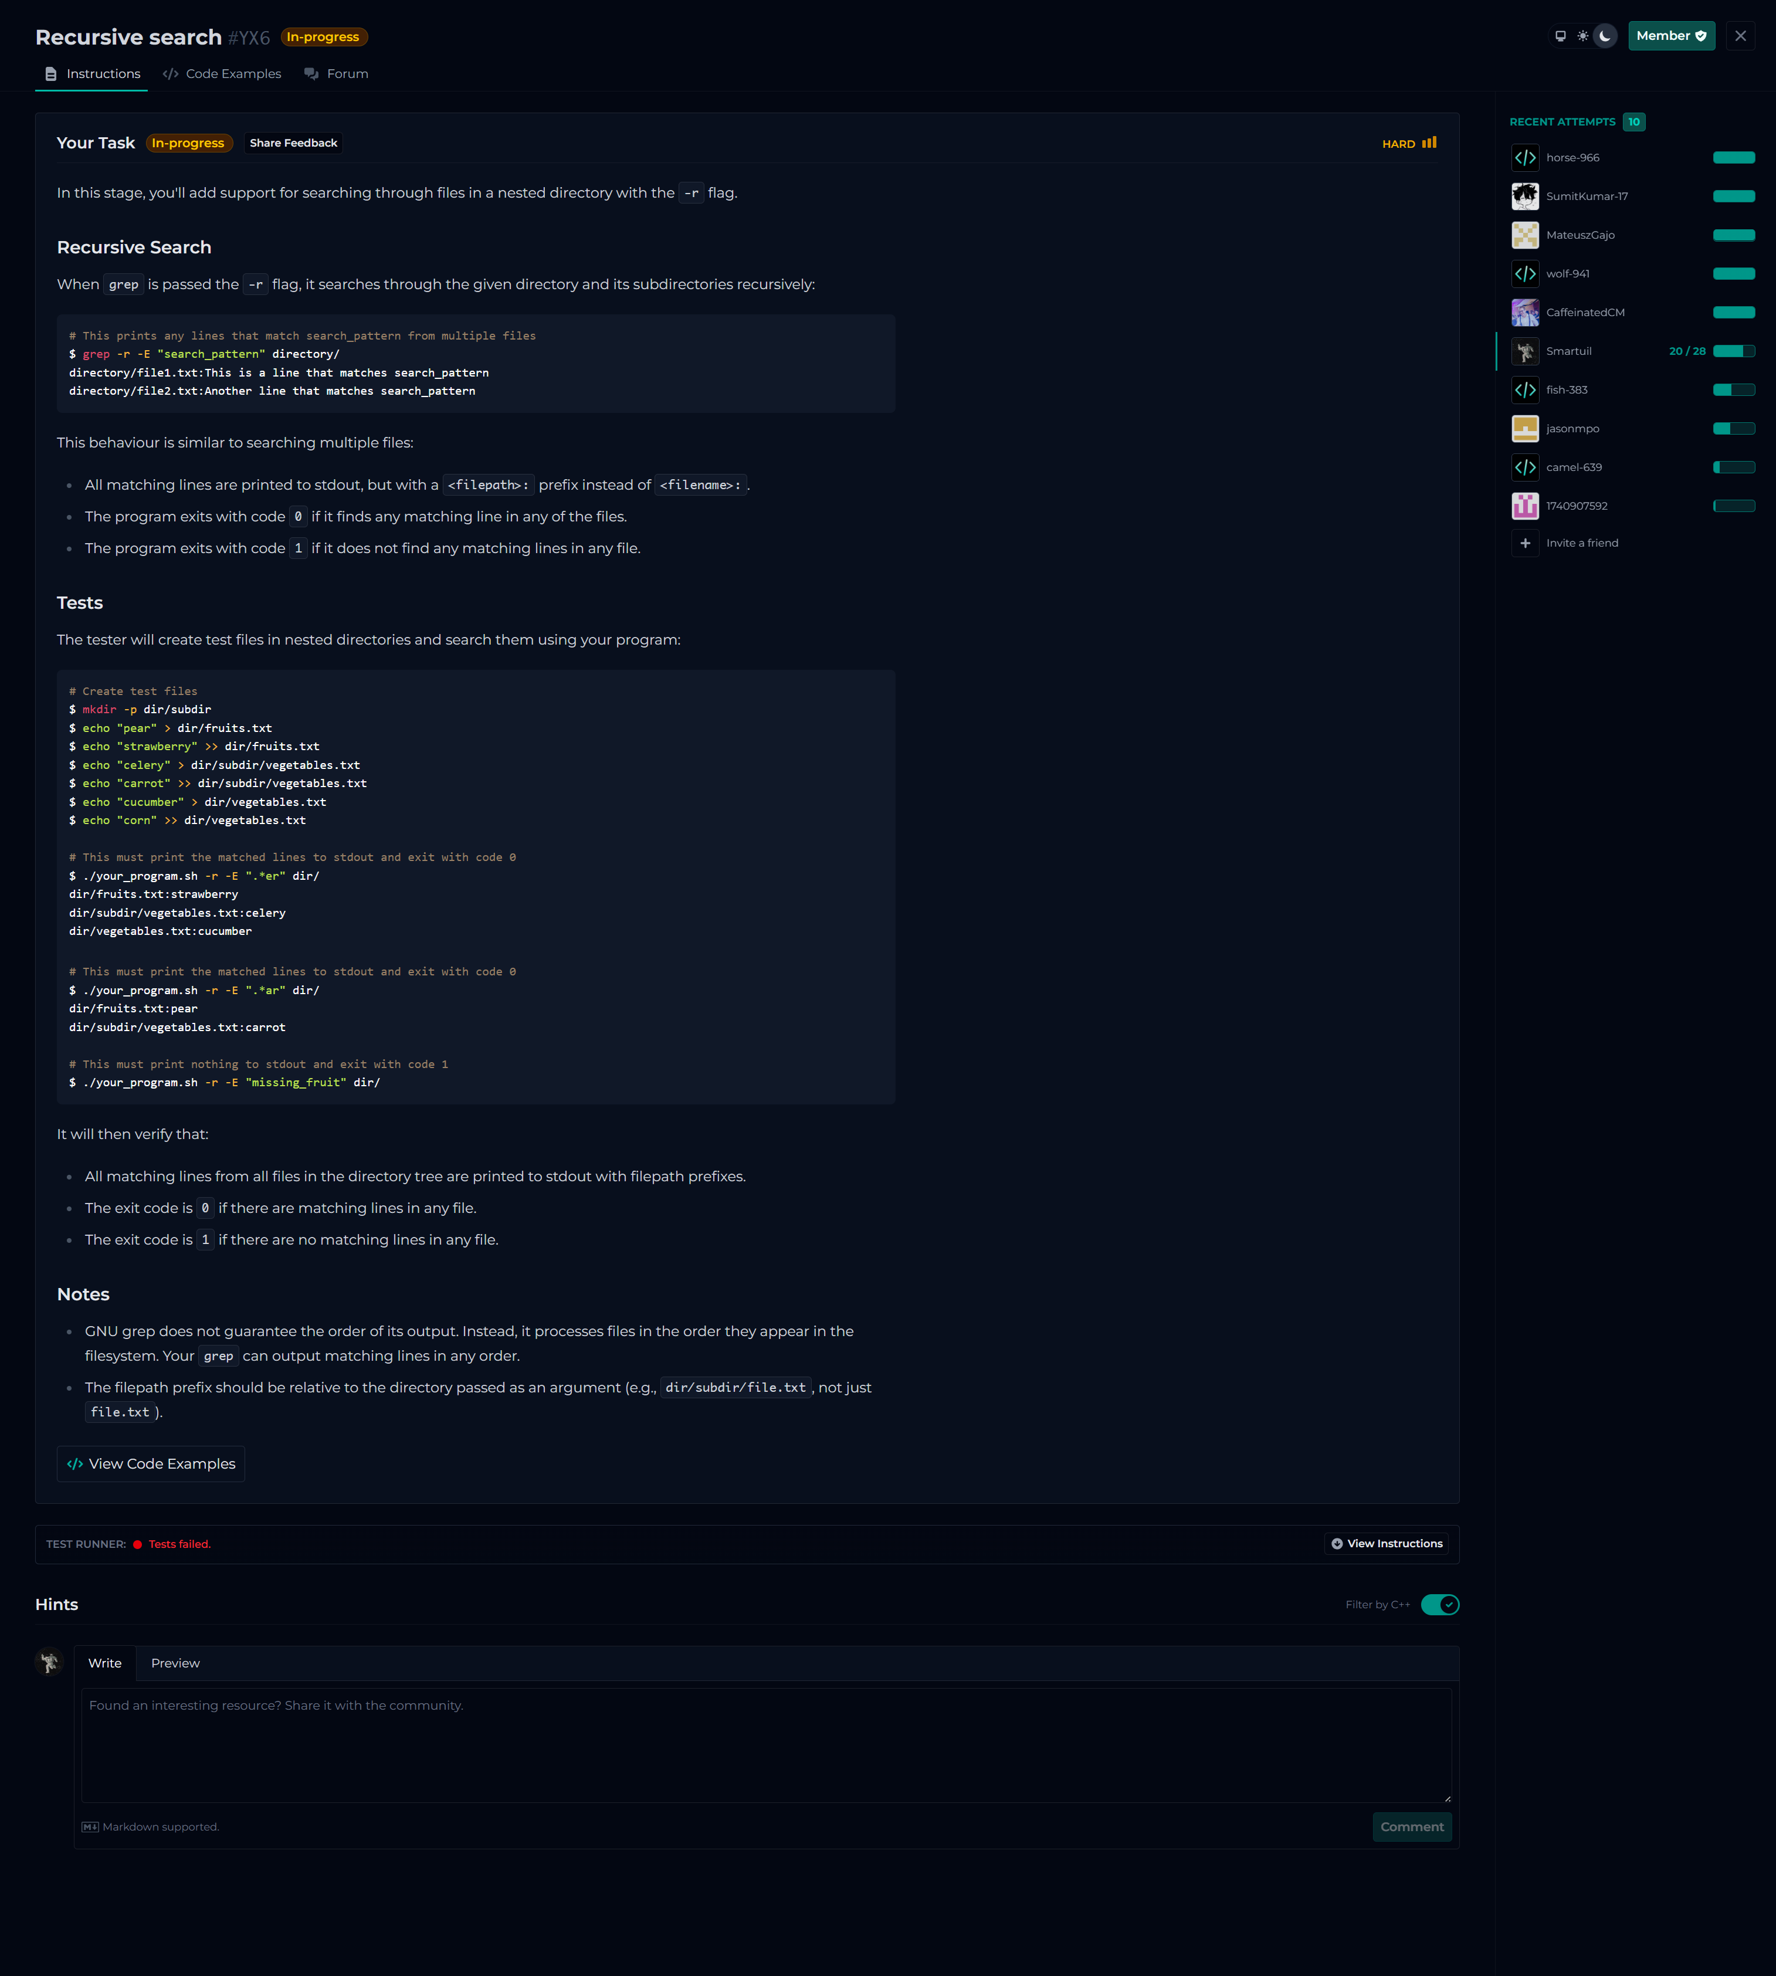
Task: Open MateuszGajo's avatar thumbnail
Action: tap(1524, 235)
